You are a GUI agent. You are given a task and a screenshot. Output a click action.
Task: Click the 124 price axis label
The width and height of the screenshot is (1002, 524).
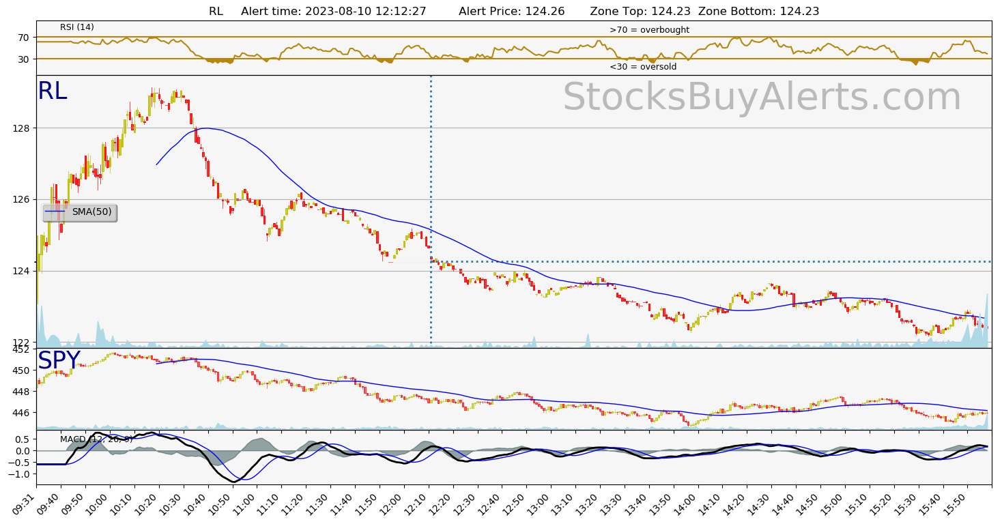click(x=22, y=271)
